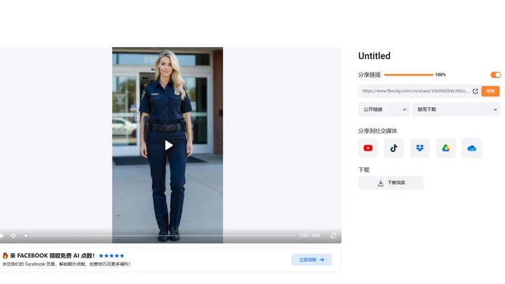505x284 pixels.
Task: Click the Untitled video title
Action: coord(374,56)
